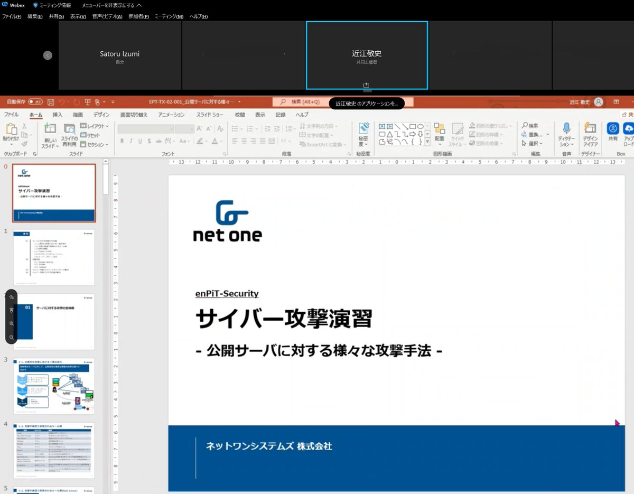Toggle text shadow S button
This screenshot has height=494, width=634.
[x=149, y=141]
